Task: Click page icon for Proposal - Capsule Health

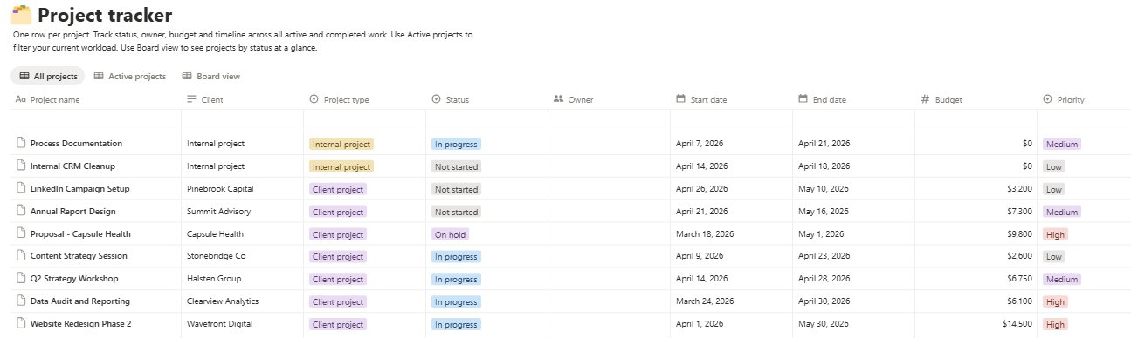Action: [21, 233]
